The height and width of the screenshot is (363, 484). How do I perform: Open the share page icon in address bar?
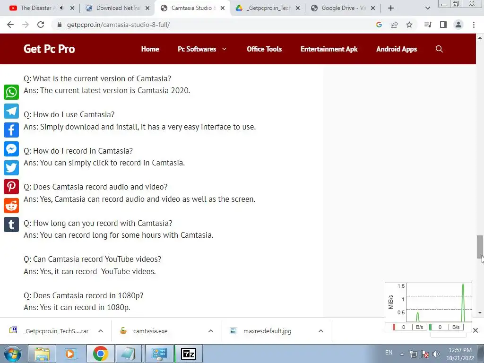(x=394, y=25)
